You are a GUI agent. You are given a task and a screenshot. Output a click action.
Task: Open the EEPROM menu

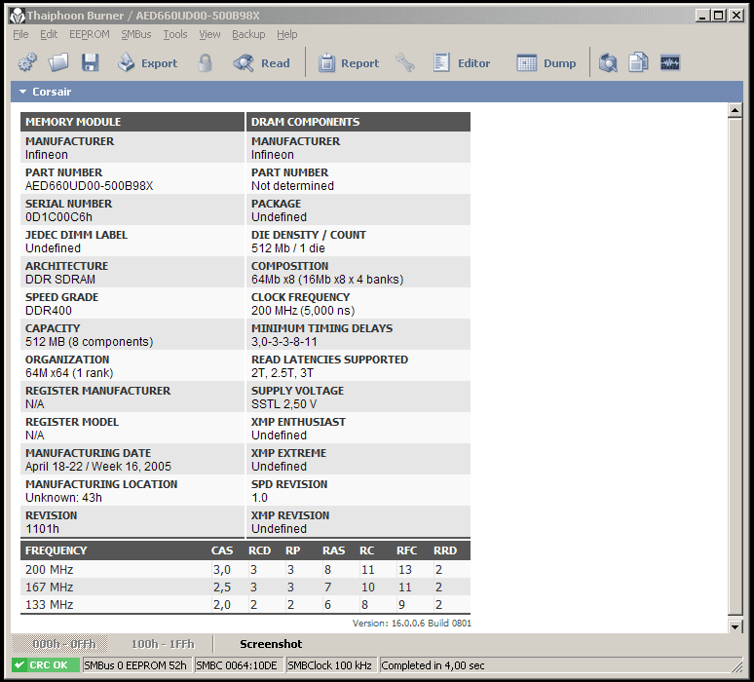[90, 35]
